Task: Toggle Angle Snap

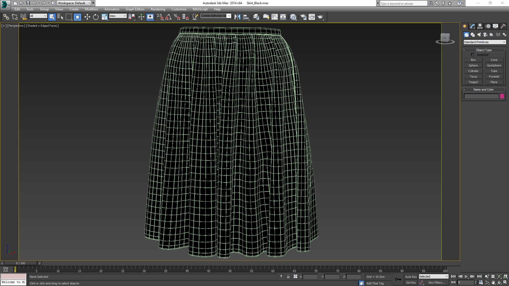Action: pyautogui.click(x=168, y=17)
